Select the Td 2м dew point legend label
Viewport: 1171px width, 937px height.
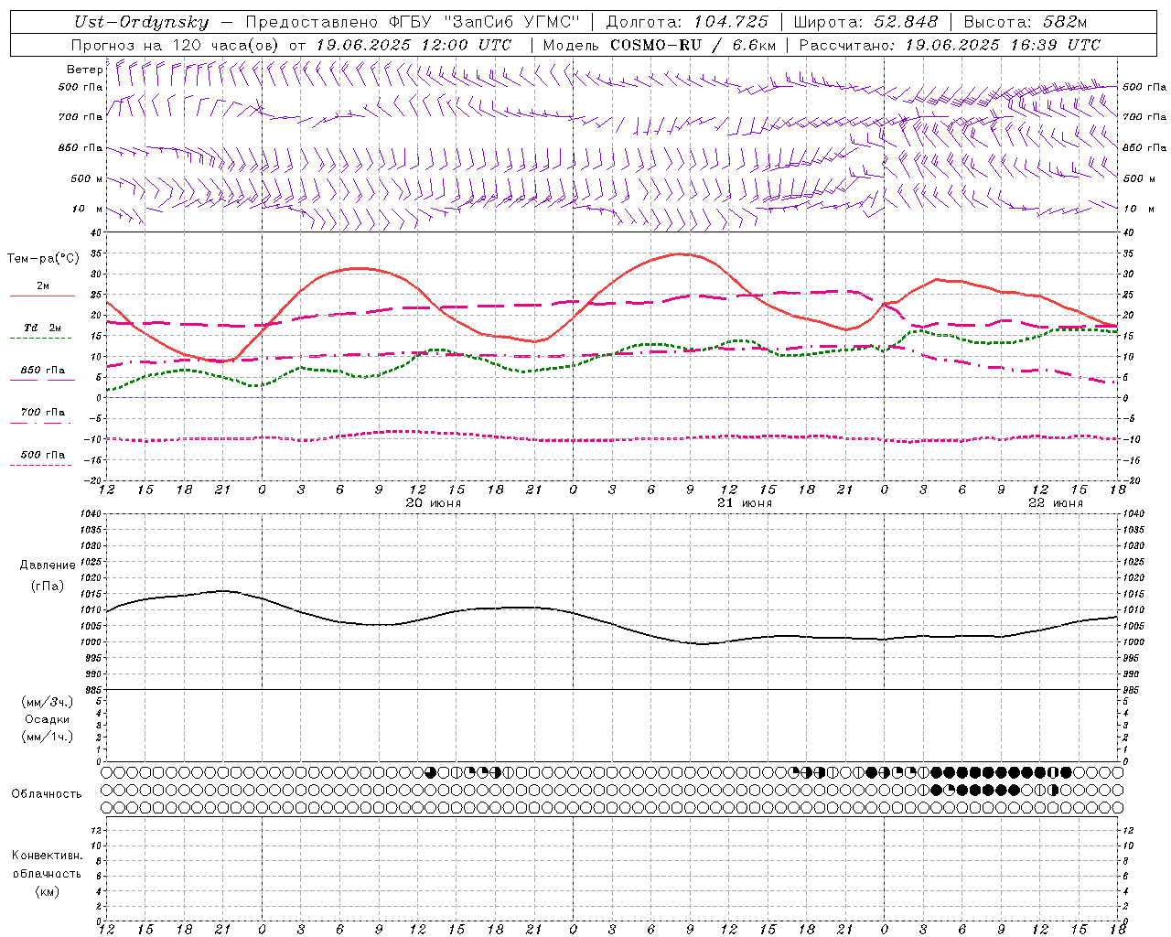click(x=43, y=328)
